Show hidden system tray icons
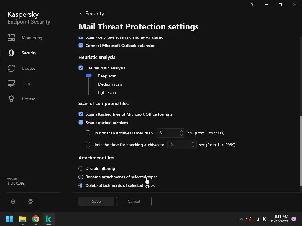Image resolution: width=302 pixels, height=226 pixels. (241, 219)
